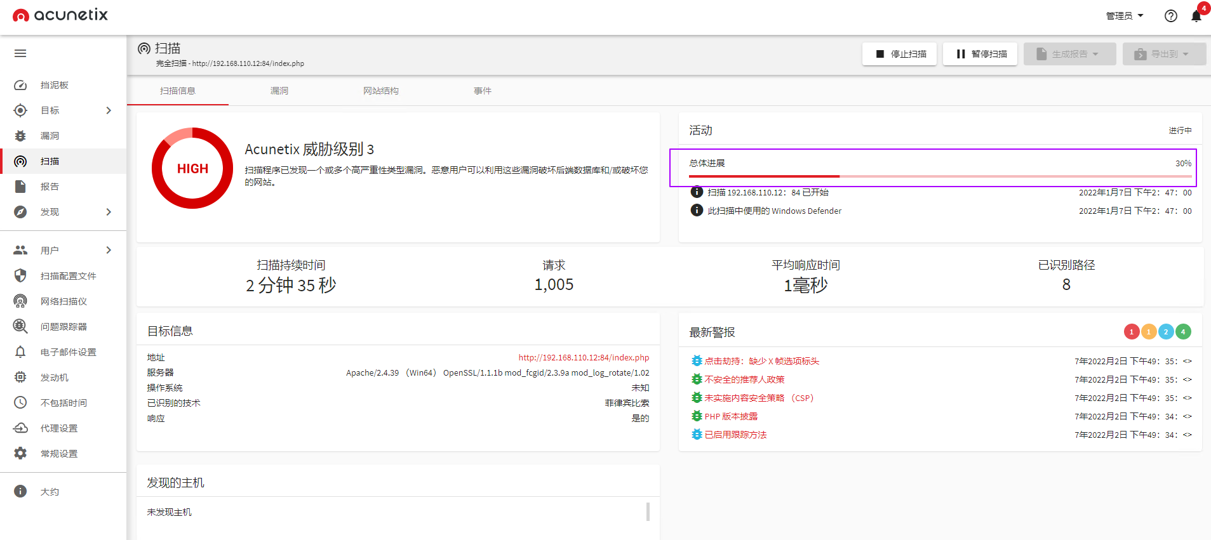Toggle the hamburger sidebar menu
This screenshot has width=1211, height=540.
[x=20, y=53]
